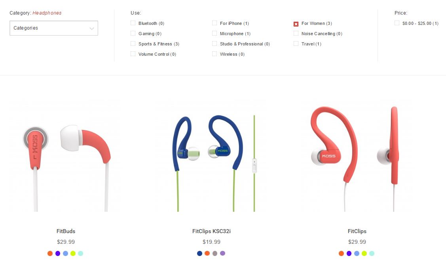Click the FitClips product name
446x273 pixels.
tap(357, 231)
